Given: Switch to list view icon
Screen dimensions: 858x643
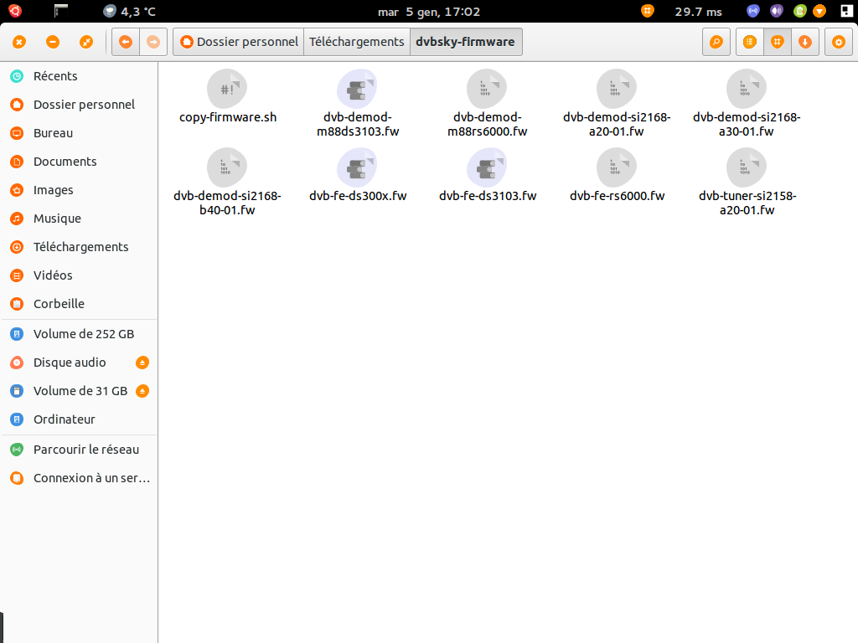Looking at the screenshot, I should 750,42.
